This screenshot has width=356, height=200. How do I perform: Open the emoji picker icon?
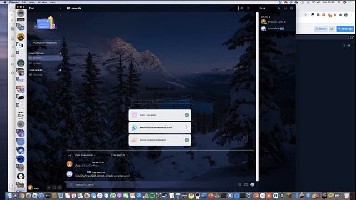tap(252, 184)
